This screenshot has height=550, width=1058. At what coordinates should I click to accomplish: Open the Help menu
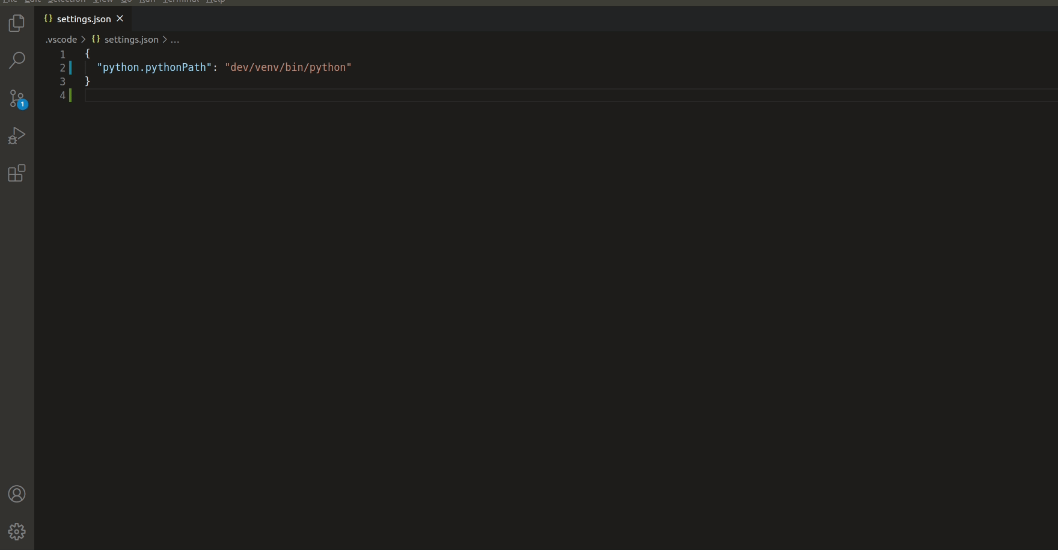pos(215,2)
